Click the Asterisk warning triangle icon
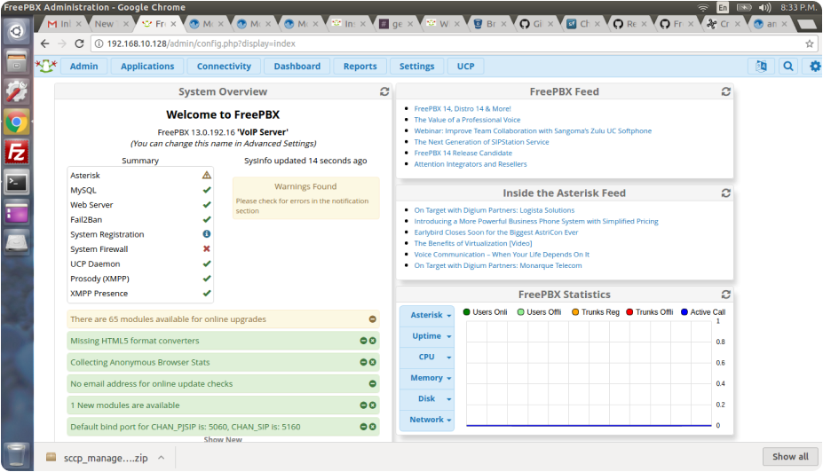The height and width of the screenshot is (472, 823). (207, 176)
